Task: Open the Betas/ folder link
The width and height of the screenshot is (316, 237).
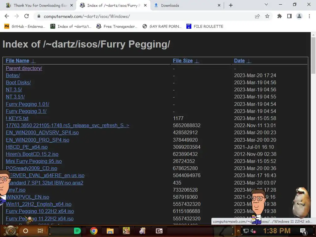Action: coord(13,75)
